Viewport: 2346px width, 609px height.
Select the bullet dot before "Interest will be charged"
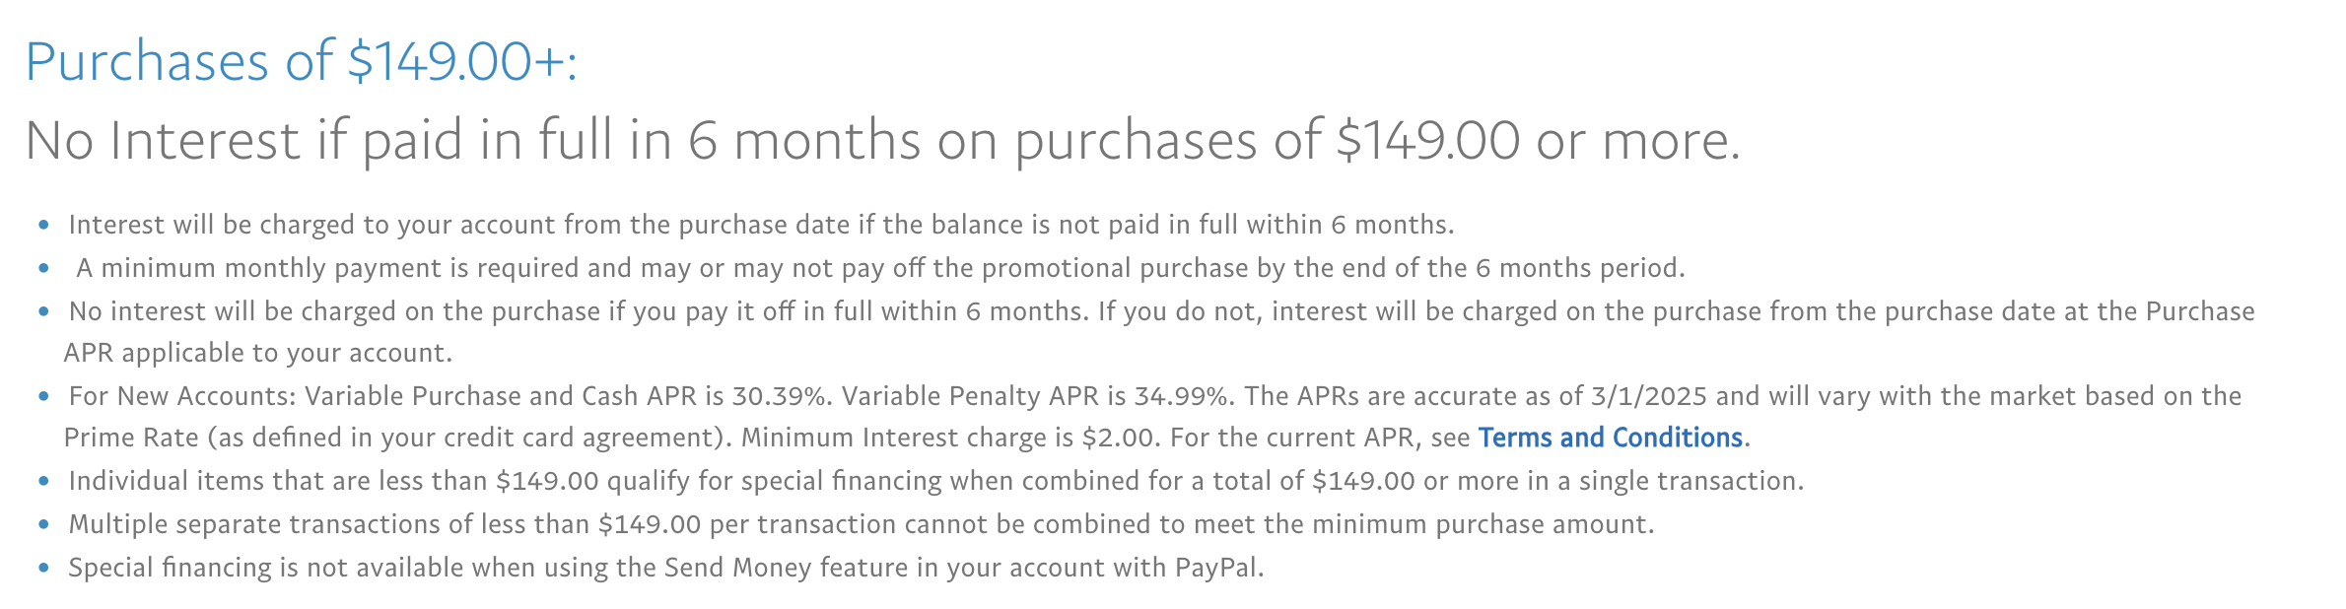click(x=43, y=226)
